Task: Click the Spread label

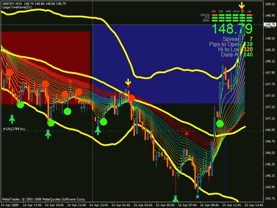Action: 231,39
